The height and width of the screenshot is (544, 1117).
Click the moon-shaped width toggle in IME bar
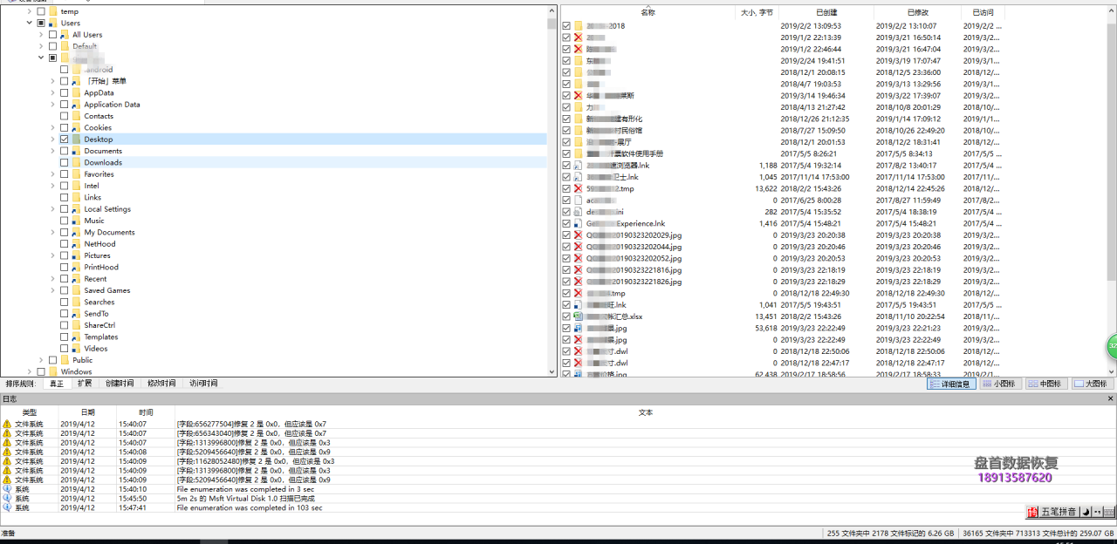[x=1086, y=512]
